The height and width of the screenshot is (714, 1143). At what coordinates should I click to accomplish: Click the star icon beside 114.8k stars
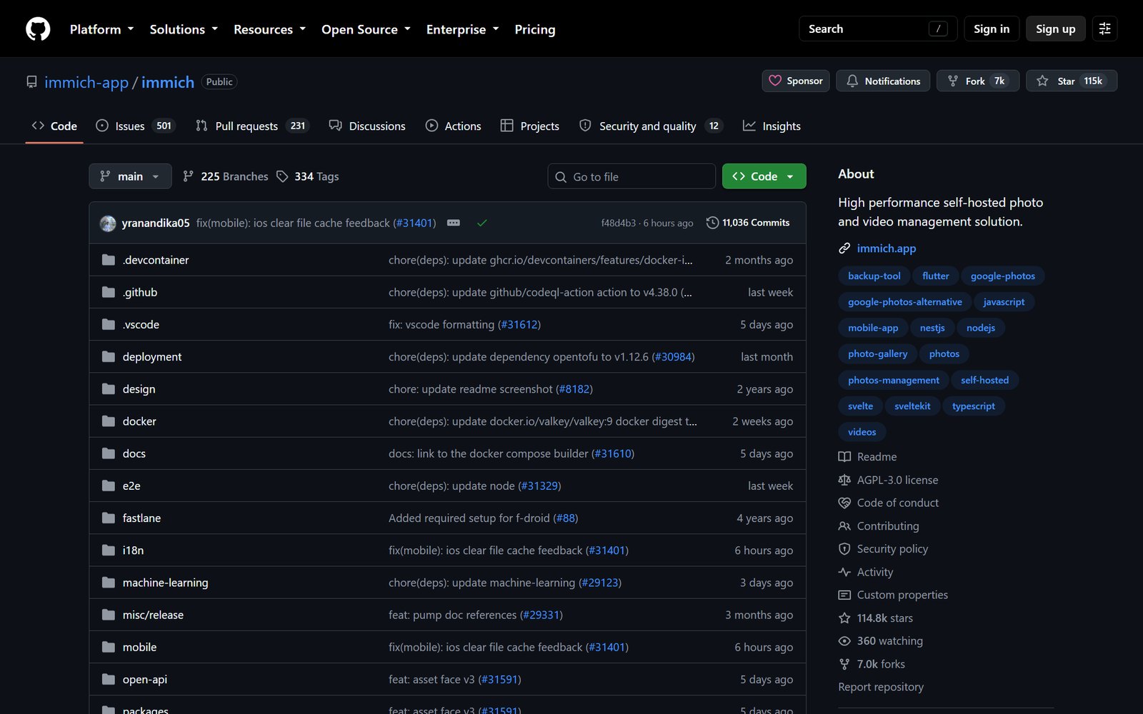click(x=844, y=618)
